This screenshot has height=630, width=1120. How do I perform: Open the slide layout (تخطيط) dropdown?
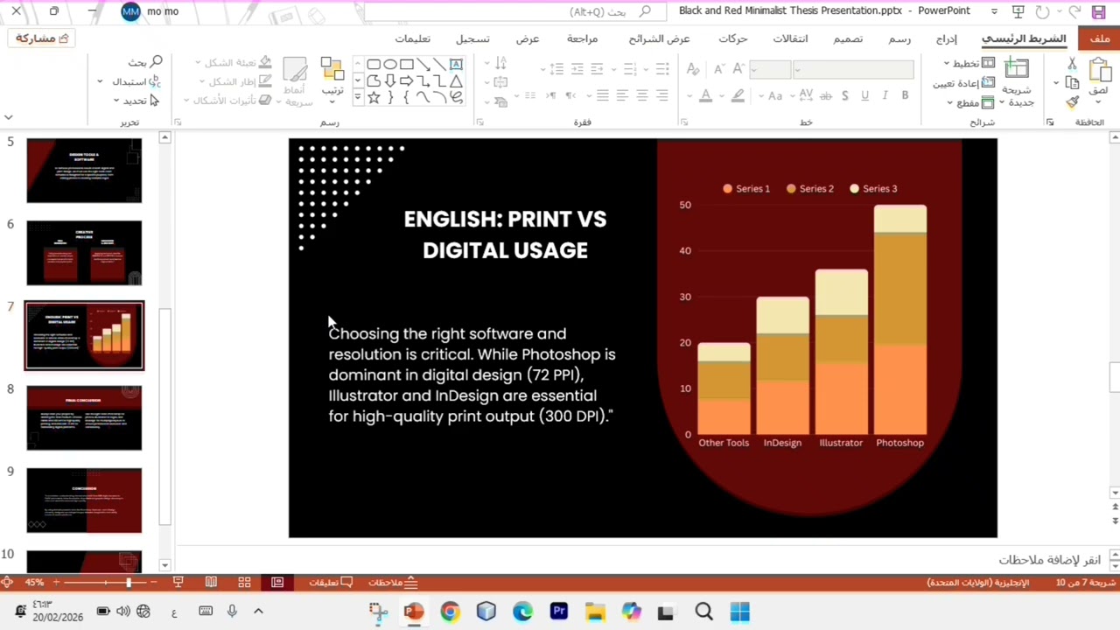[x=969, y=64]
